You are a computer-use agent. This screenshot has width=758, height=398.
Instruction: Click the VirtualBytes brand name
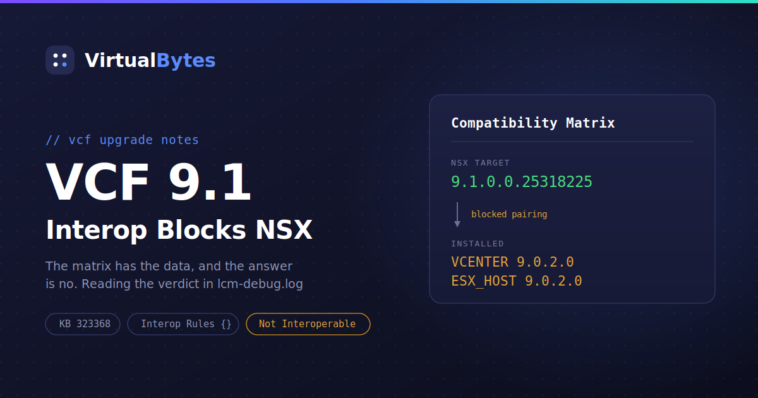coord(150,61)
